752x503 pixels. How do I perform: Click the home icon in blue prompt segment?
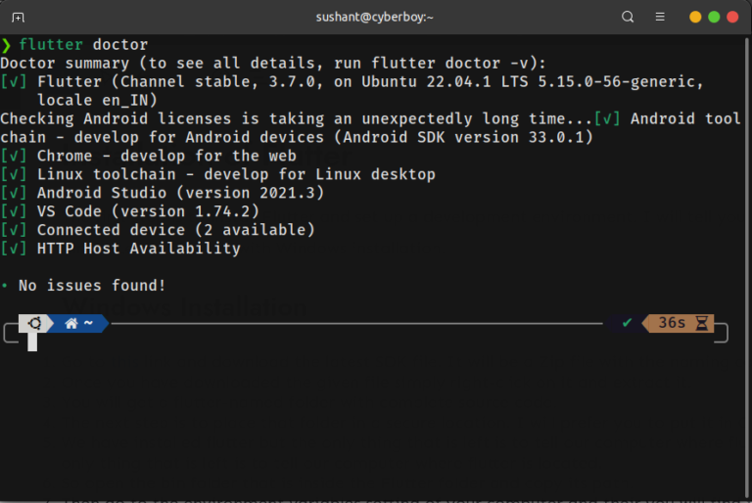pos(71,323)
